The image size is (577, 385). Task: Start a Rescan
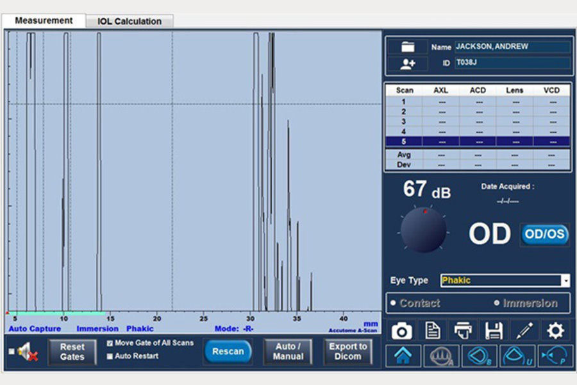pos(228,352)
